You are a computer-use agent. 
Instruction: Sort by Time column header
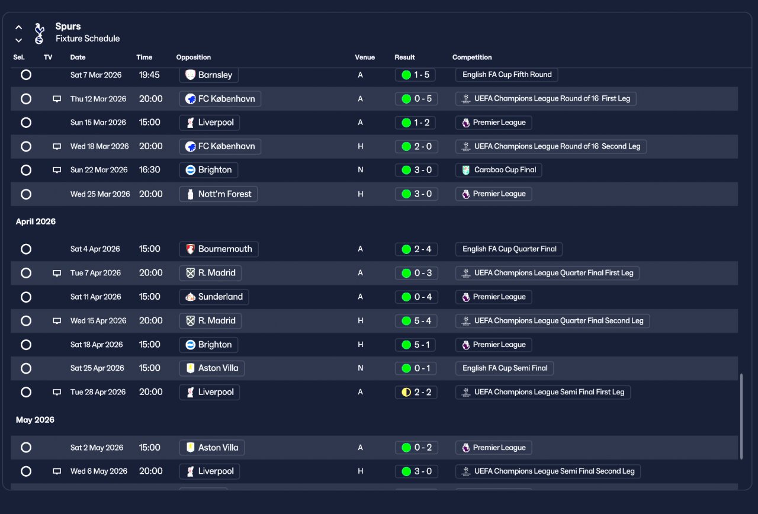pyautogui.click(x=144, y=57)
